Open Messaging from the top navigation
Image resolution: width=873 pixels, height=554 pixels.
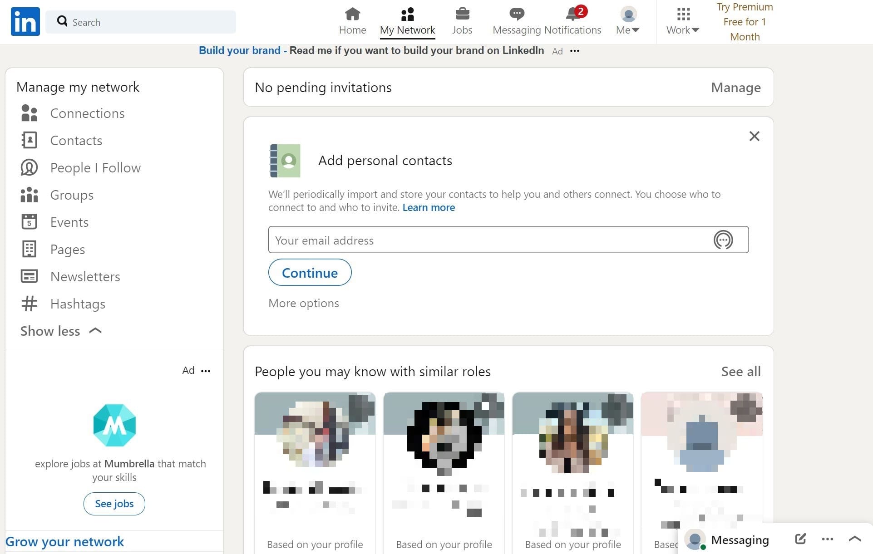click(x=516, y=14)
